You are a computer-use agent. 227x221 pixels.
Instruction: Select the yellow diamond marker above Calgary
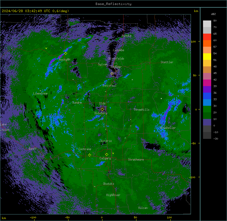pyautogui.click(x=107, y=155)
